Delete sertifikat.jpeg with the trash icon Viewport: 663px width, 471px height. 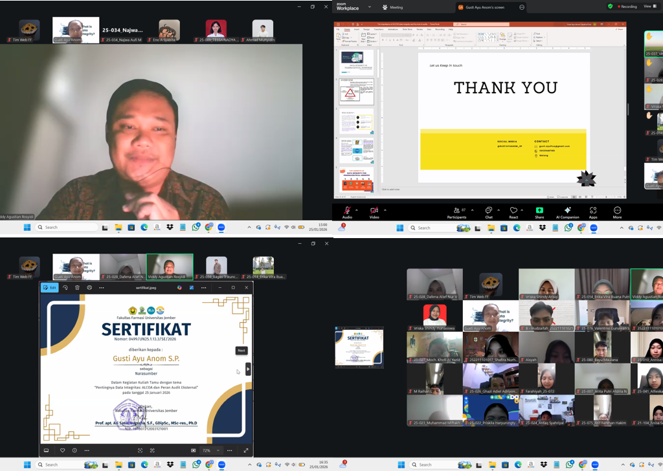(x=77, y=287)
